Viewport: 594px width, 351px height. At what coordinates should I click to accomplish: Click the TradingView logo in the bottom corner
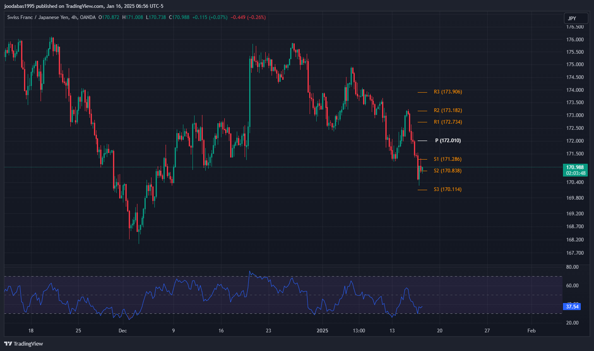point(24,344)
